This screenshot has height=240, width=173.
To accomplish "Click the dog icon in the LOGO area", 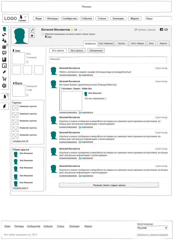I will [21, 17].
